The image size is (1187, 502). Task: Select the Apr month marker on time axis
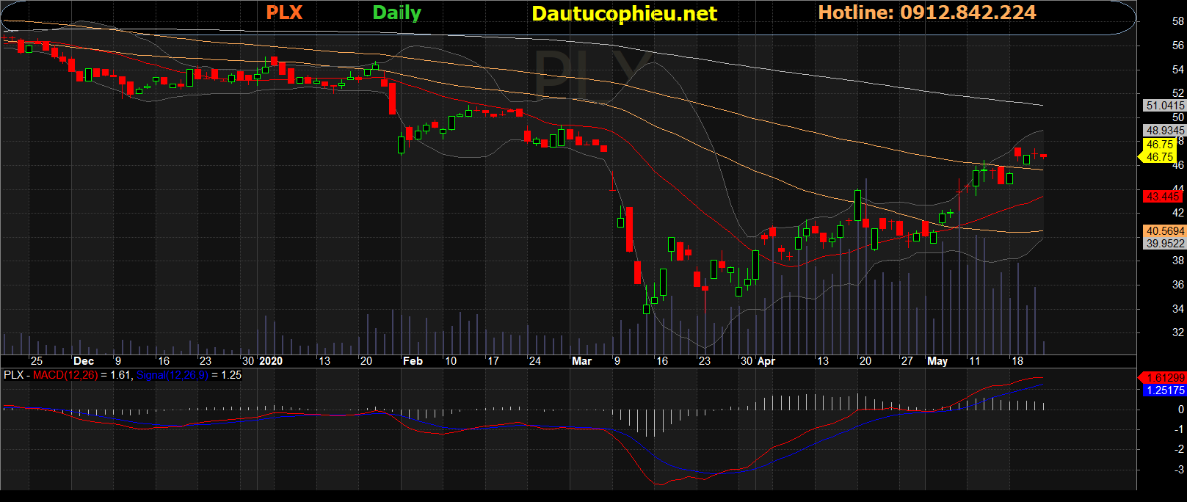[766, 361]
